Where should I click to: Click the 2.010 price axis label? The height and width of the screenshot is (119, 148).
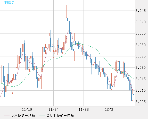click(x=141, y=90)
